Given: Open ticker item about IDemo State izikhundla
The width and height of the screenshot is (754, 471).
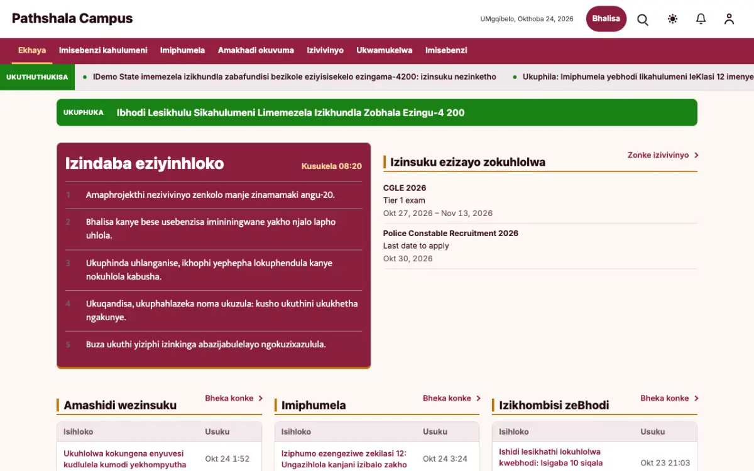Looking at the screenshot, I should [295, 77].
